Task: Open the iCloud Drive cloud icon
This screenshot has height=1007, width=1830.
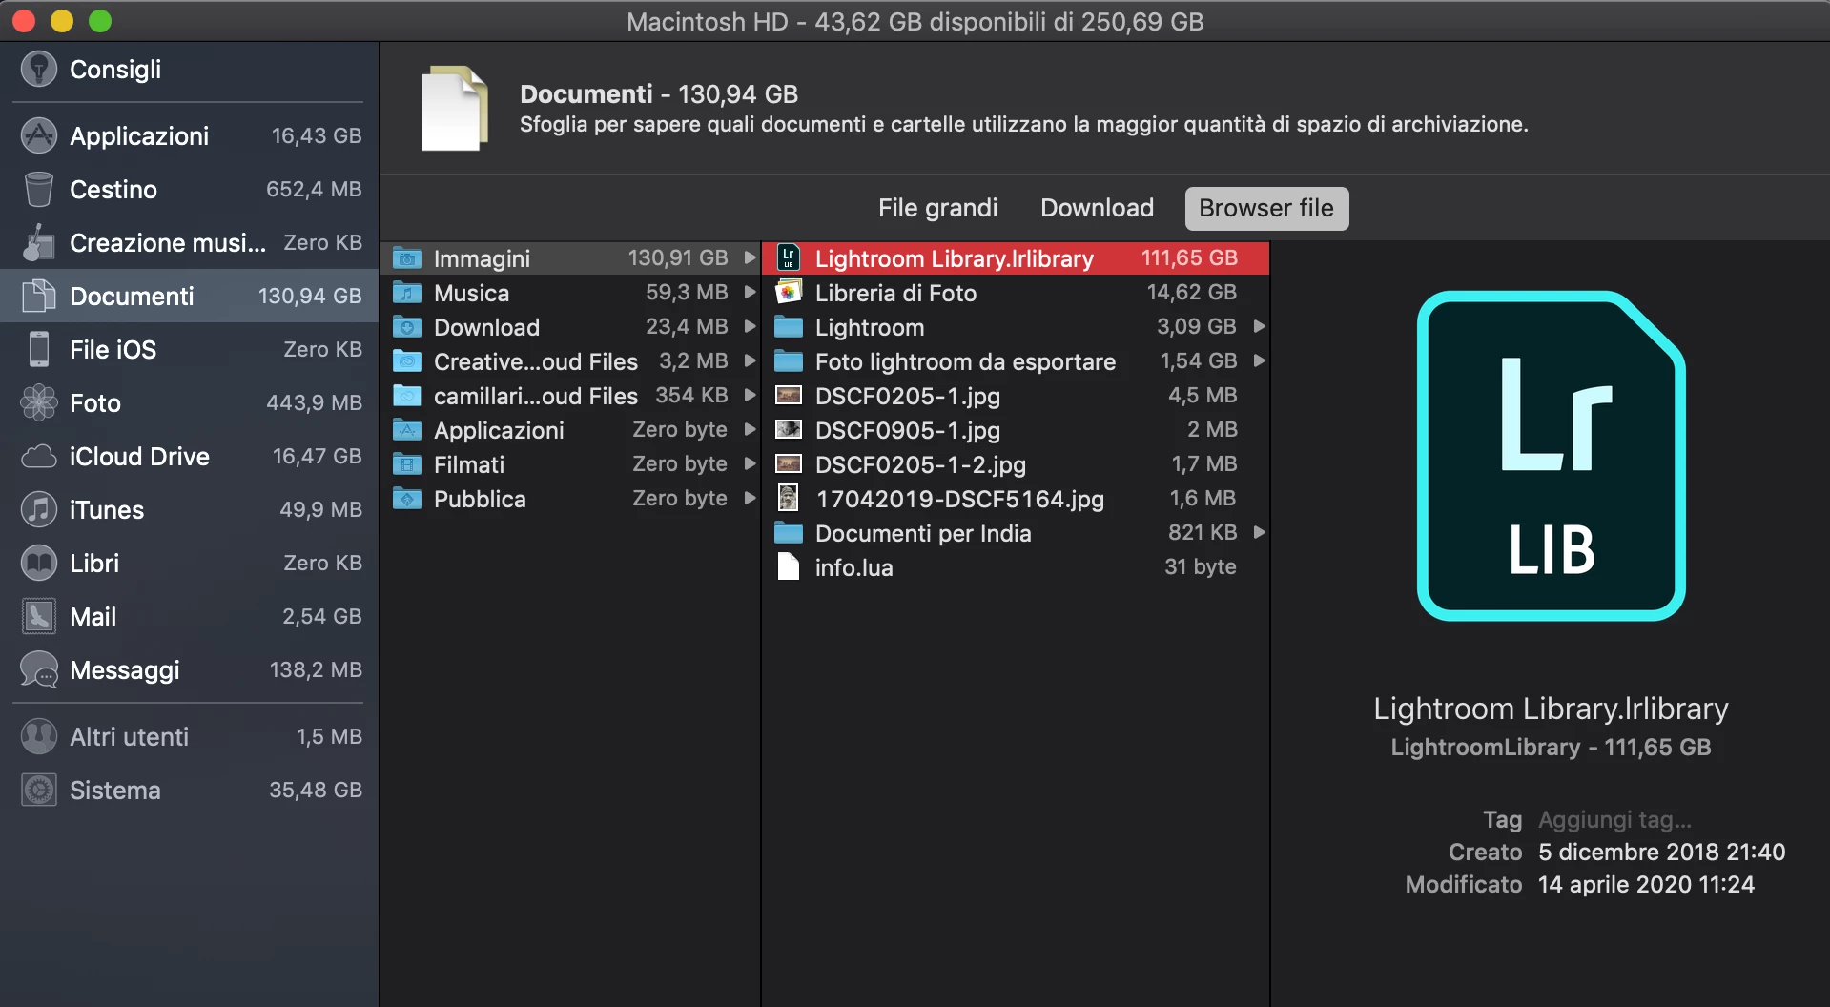Action: [38, 456]
